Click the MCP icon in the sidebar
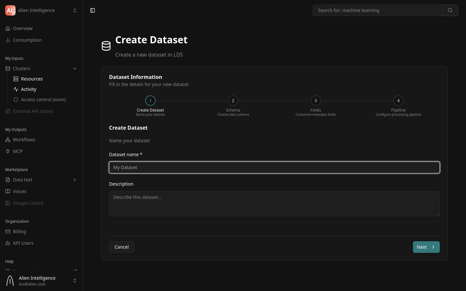This screenshot has height=291, width=466. coord(8,151)
